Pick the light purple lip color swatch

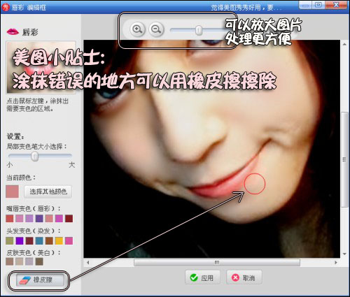click(x=29, y=218)
